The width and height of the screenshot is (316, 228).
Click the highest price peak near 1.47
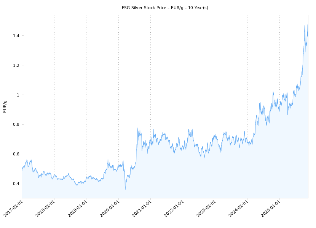307,25
